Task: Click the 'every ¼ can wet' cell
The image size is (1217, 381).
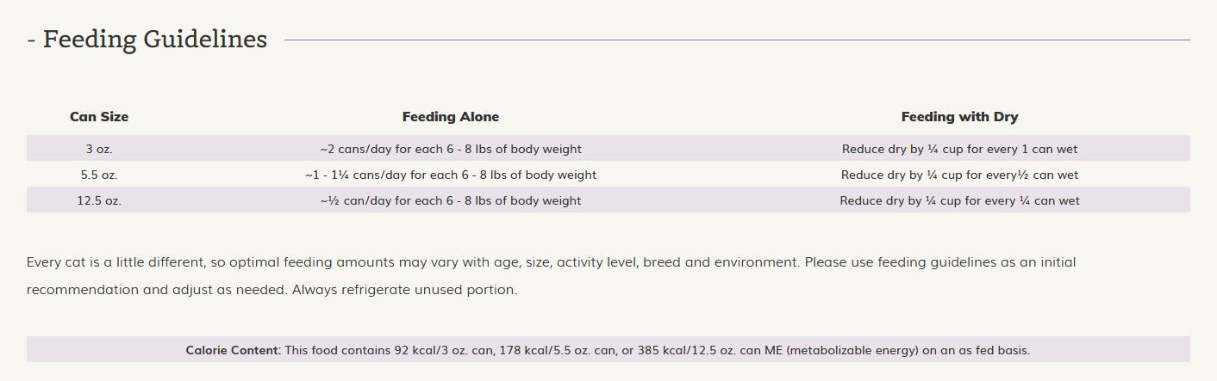Action: coord(959,200)
